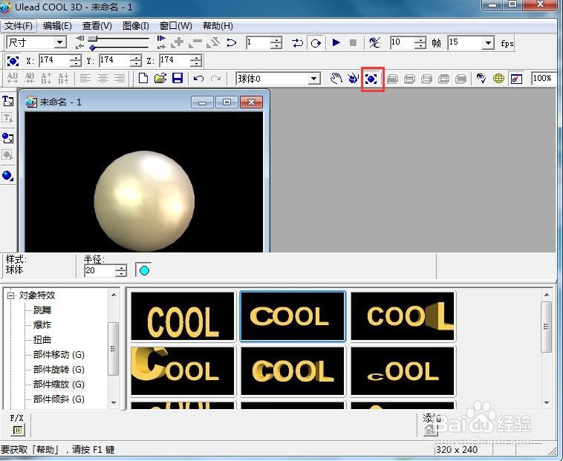Click the increase line spacing icon

[47, 78]
